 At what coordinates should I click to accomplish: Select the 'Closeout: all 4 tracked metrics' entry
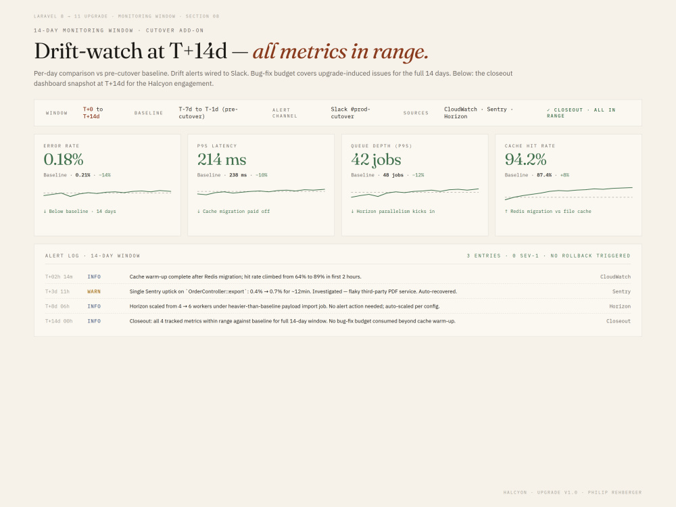(292, 321)
